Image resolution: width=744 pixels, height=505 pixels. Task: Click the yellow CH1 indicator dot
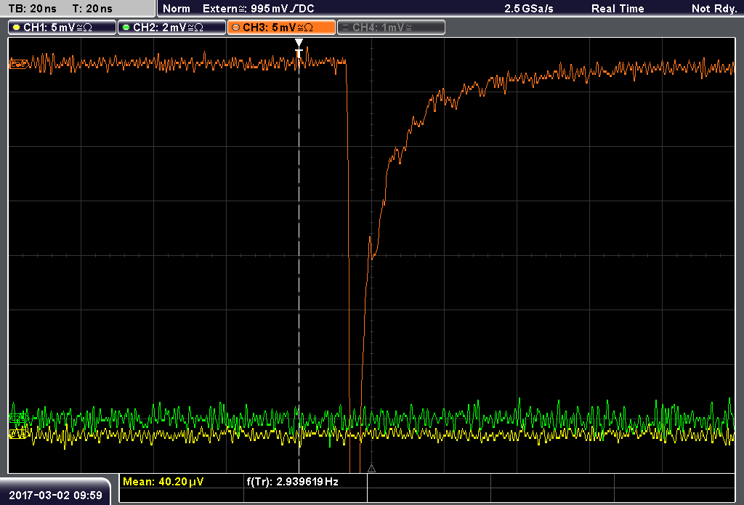point(17,28)
